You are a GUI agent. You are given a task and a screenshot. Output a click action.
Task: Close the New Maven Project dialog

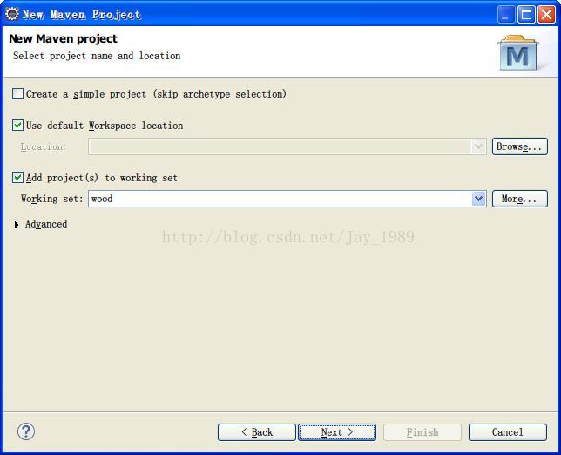coord(547,15)
